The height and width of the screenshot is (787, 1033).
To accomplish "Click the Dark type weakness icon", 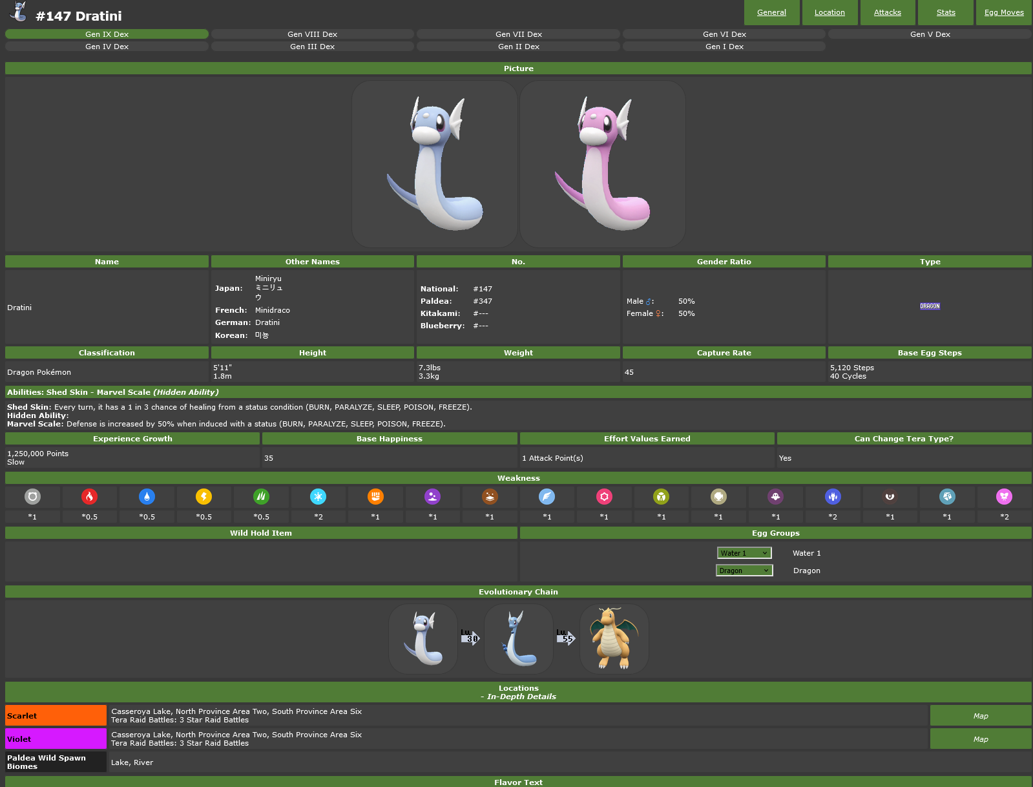I will (890, 496).
